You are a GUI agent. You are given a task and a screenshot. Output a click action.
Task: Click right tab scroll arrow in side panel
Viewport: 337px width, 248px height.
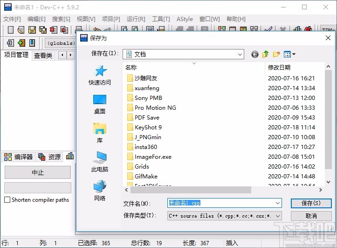click(70, 55)
